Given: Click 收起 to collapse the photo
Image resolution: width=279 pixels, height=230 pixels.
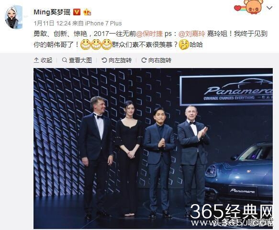Looking at the screenshot, I should coord(46,60).
